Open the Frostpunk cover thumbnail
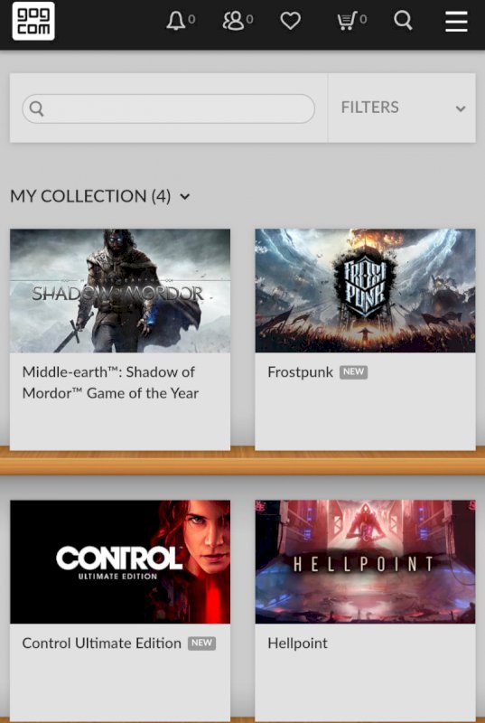 365,291
